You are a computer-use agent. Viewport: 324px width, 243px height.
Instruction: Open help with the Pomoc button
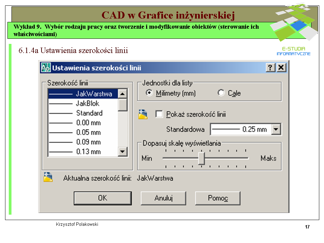218,198
